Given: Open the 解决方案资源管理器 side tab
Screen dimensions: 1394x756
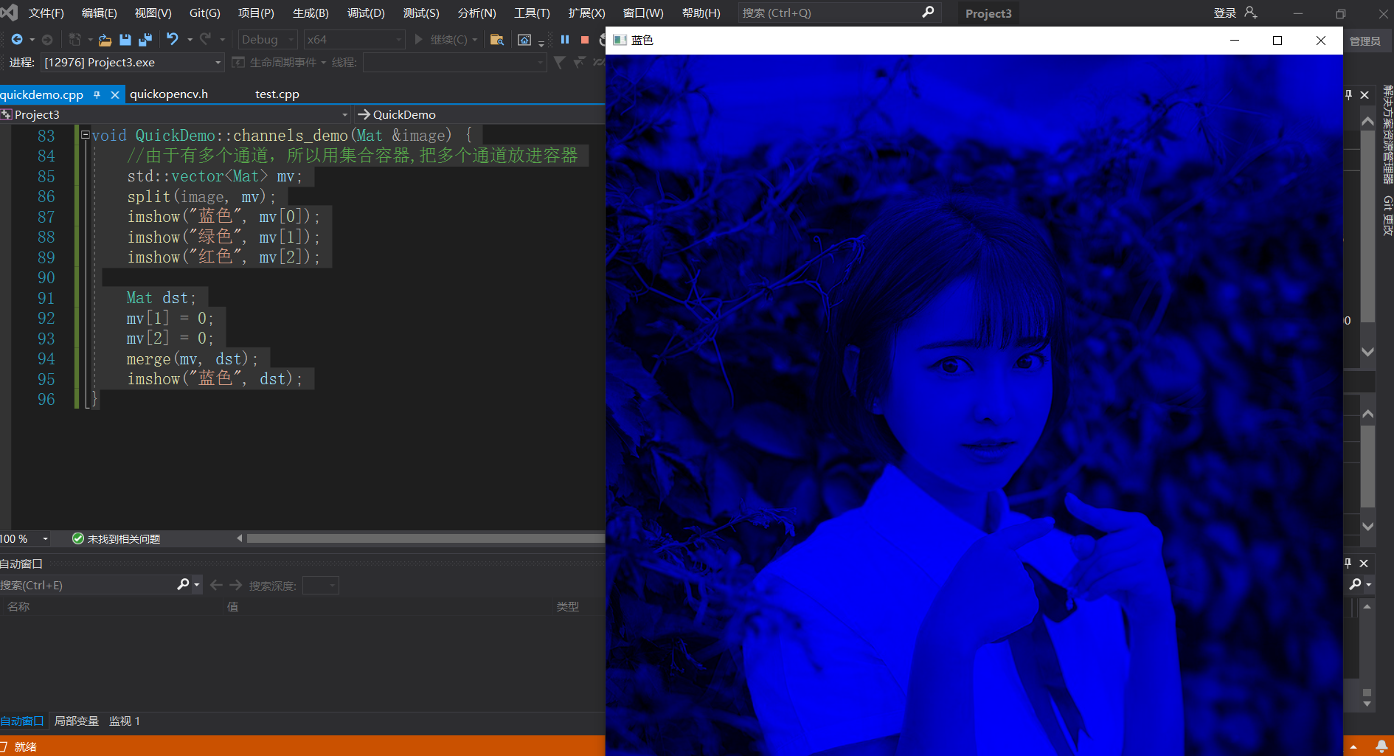Looking at the screenshot, I should (x=1387, y=135).
